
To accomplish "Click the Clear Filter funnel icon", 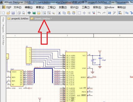I will point(94,13).
